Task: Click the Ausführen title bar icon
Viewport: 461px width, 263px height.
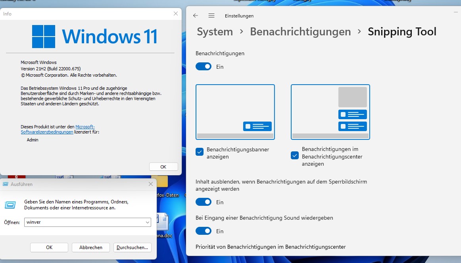Action: click(5, 184)
